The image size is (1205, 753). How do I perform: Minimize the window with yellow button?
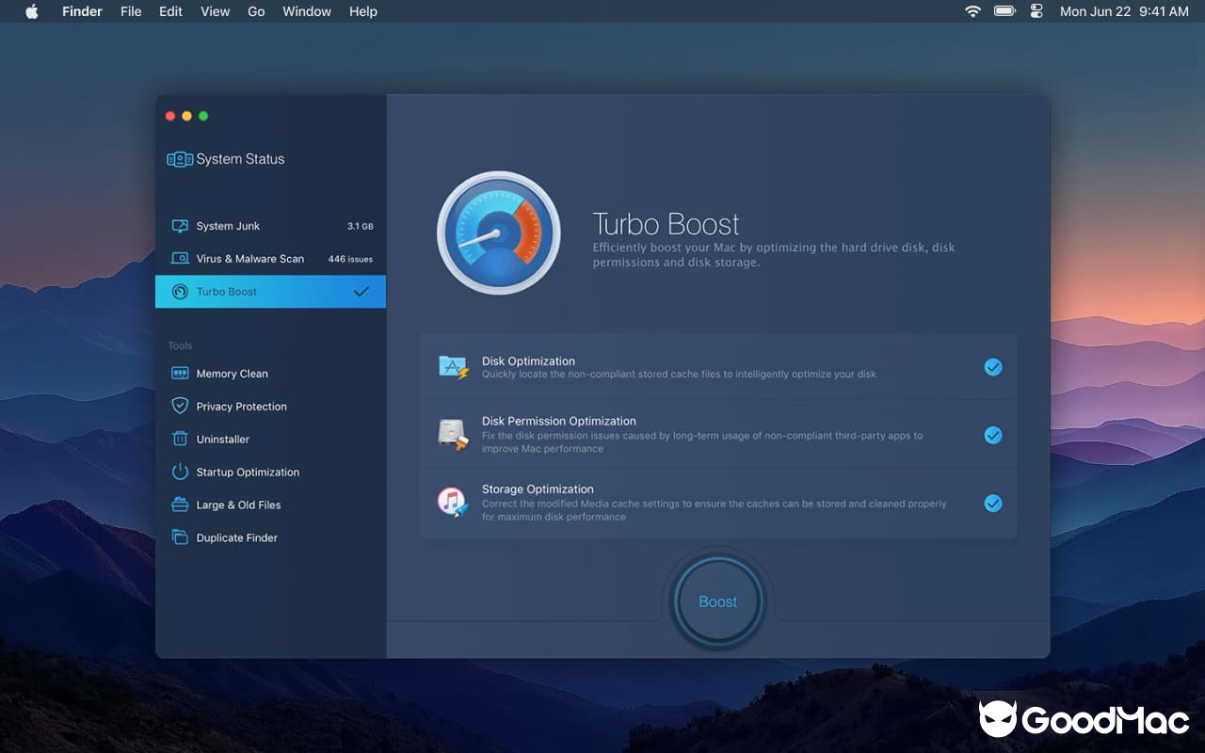pos(186,116)
